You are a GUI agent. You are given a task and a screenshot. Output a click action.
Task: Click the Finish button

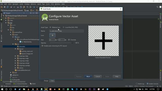(x=107, y=77)
